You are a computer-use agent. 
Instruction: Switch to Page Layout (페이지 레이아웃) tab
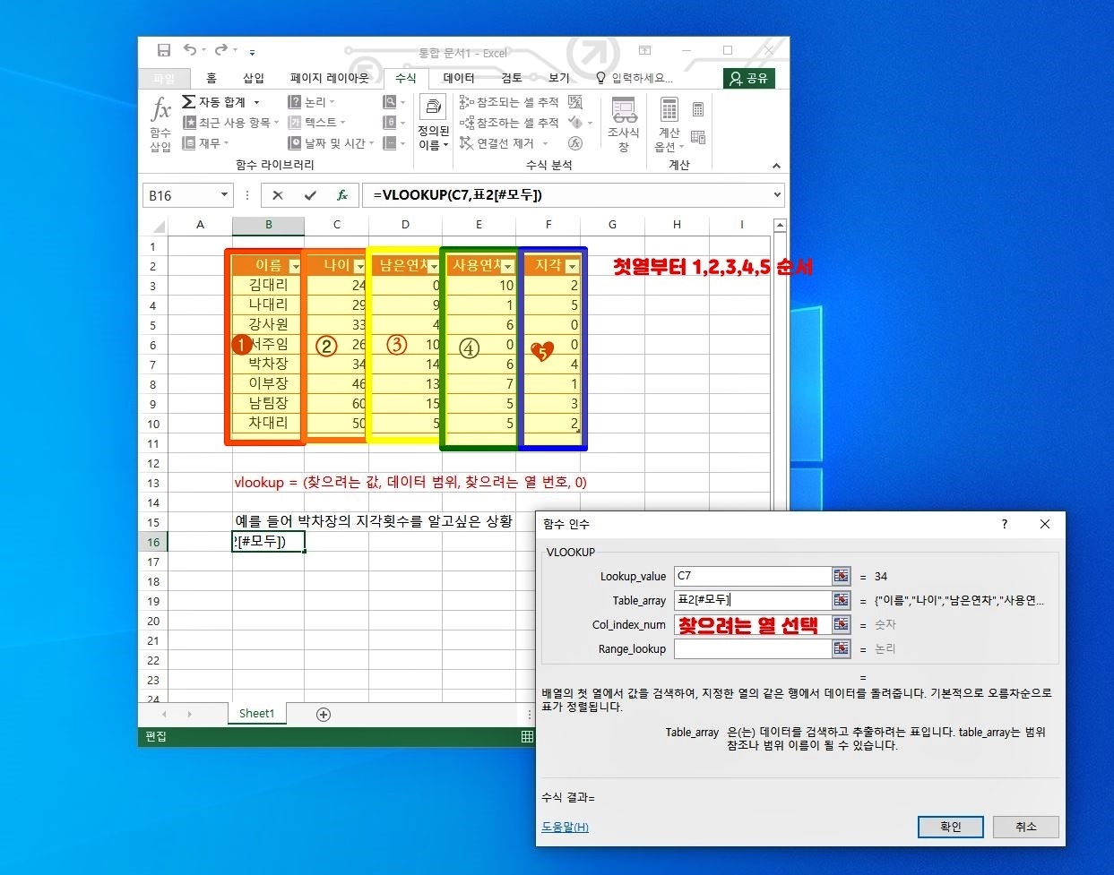coord(330,78)
